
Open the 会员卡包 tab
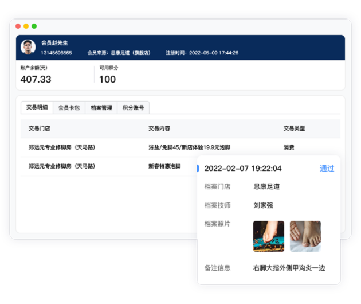tap(69, 107)
